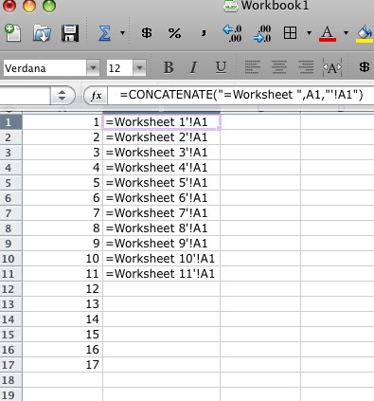The width and height of the screenshot is (374, 401).
Task: Select cell containing =Worksheet 9'!A1
Action: (161, 244)
